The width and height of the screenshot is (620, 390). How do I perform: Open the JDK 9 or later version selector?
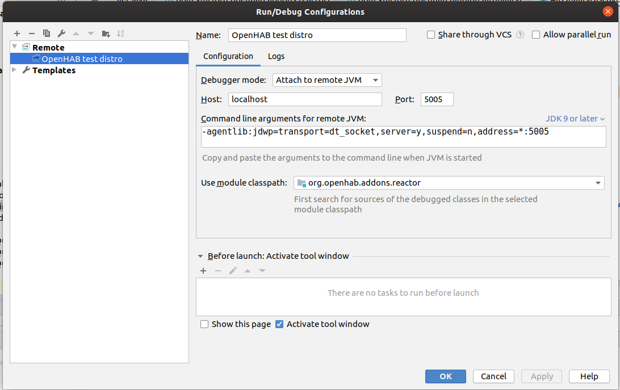[575, 119]
